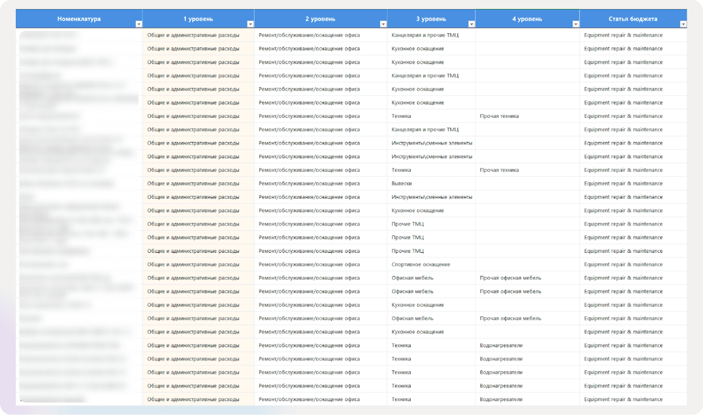Expand the 4 уровень column filter
703x415 pixels.
(575, 24)
